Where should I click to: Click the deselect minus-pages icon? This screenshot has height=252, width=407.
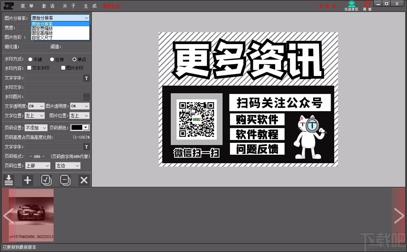(x=65, y=180)
